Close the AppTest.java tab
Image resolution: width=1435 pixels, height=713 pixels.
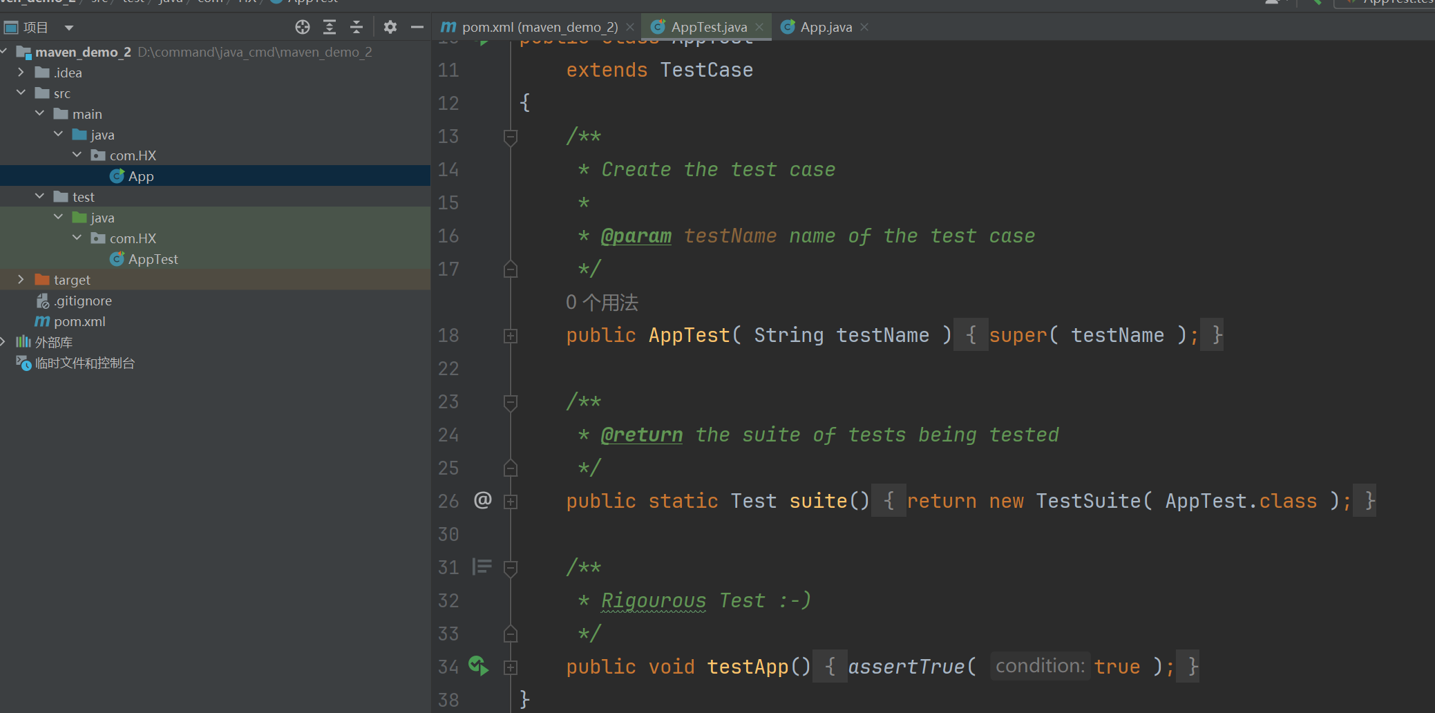click(759, 27)
